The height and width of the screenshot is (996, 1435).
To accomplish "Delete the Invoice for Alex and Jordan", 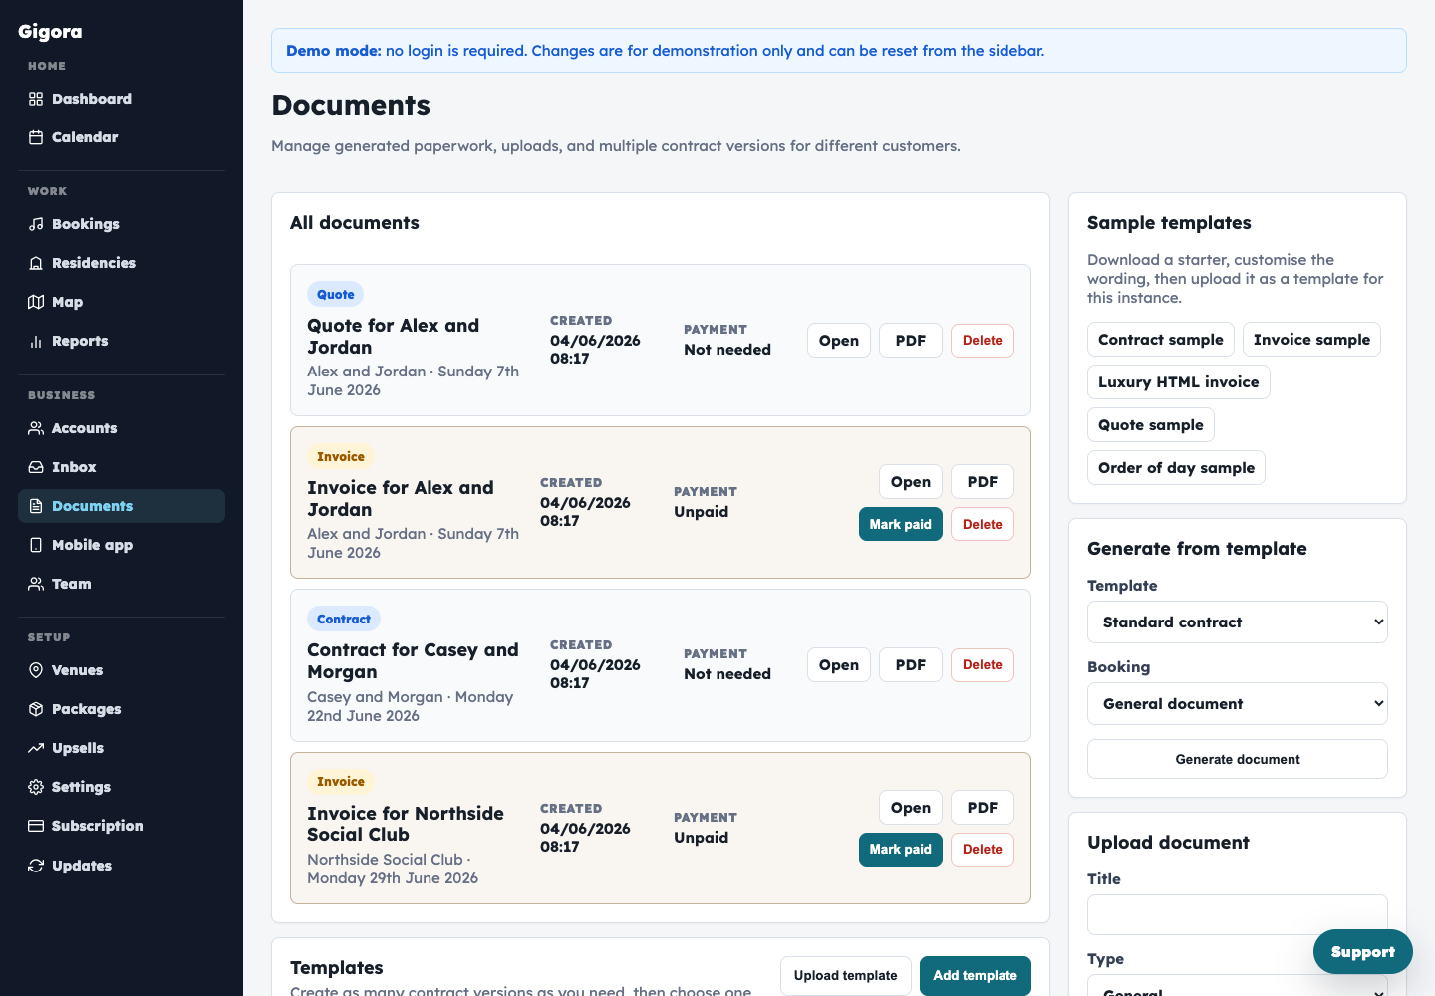I will tap(983, 524).
